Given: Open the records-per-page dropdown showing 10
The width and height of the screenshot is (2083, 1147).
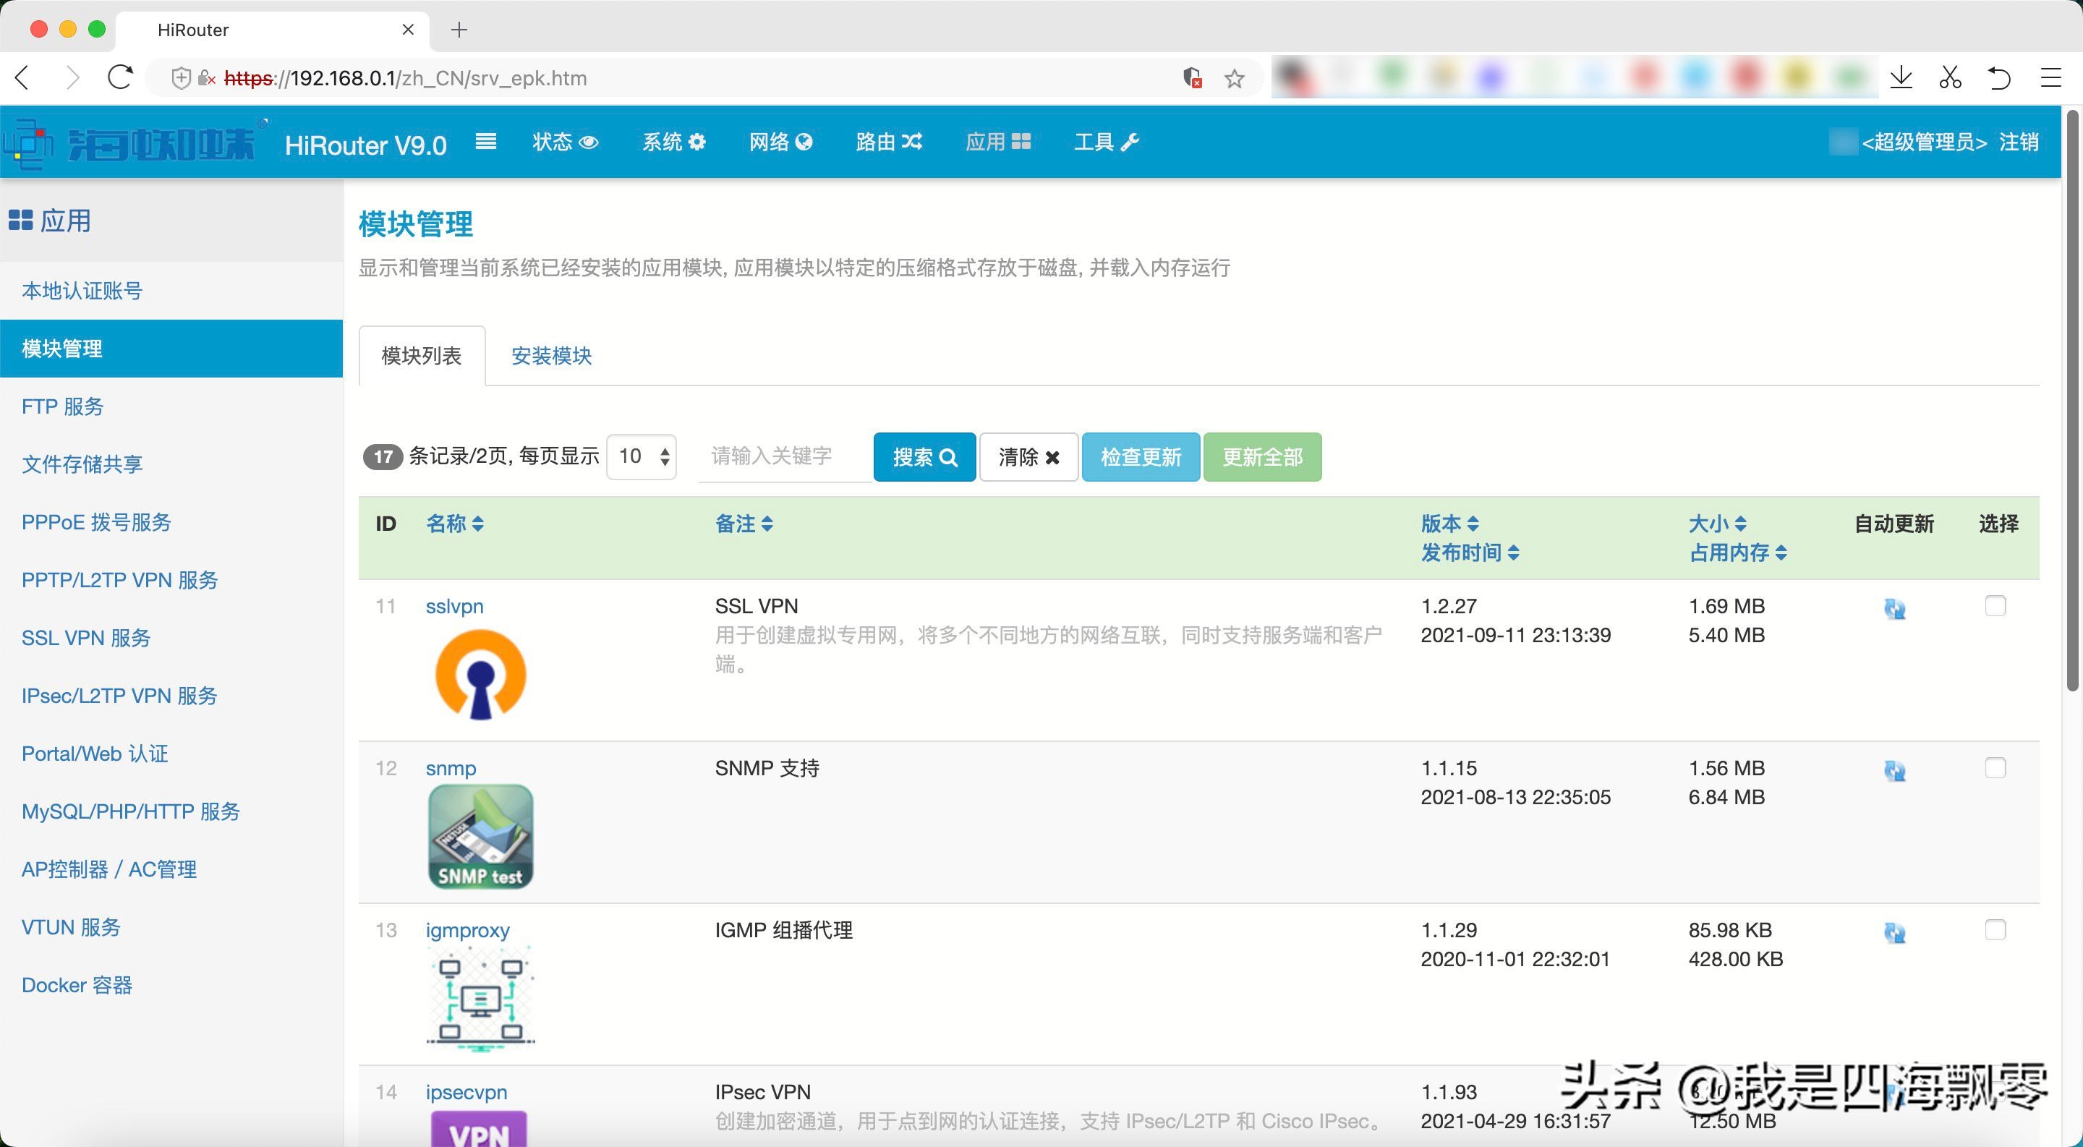Looking at the screenshot, I should (642, 456).
